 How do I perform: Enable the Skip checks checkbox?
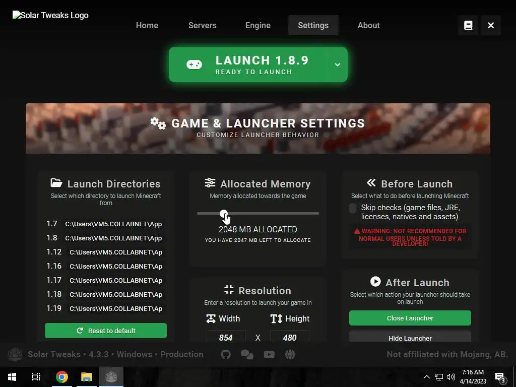[x=353, y=208]
